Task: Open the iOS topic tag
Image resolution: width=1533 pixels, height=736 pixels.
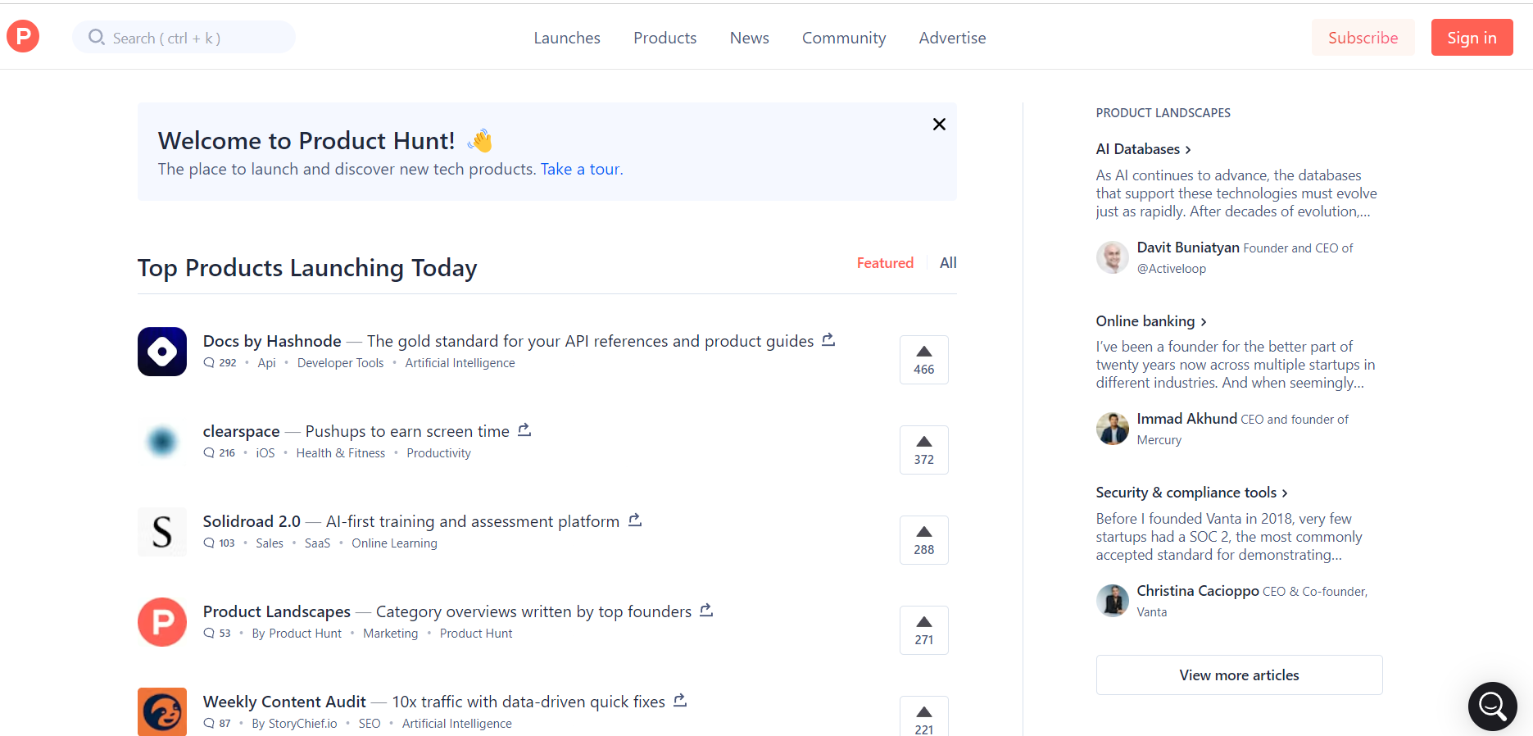Action: [265, 452]
